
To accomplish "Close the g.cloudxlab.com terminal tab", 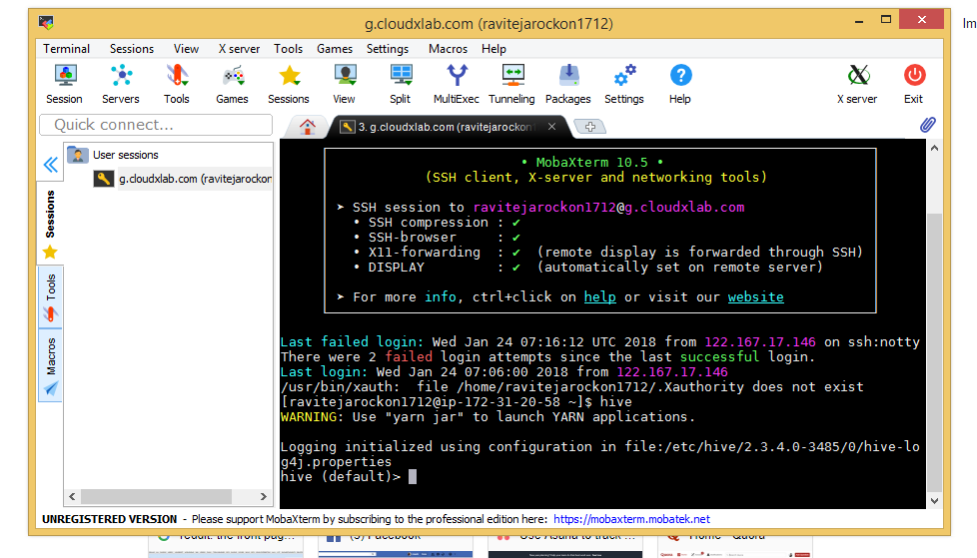I will pyautogui.click(x=552, y=127).
